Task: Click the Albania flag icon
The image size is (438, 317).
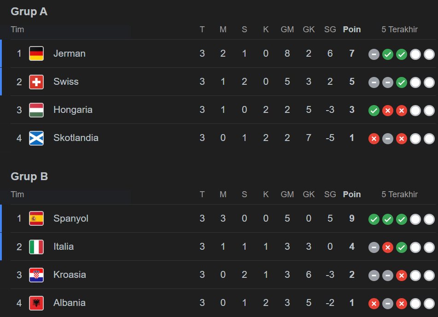Action: pyautogui.click(x=36, y=303)
